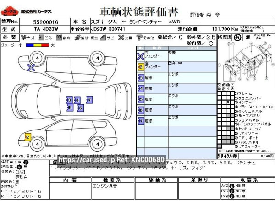Click the 割れ crack legend icon

(x=59, y=38)
